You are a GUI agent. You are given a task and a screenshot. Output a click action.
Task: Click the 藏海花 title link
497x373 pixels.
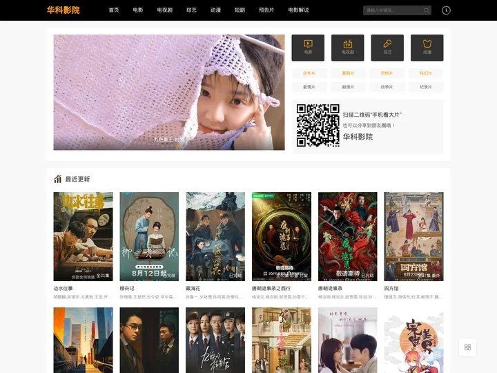(193, 289)
